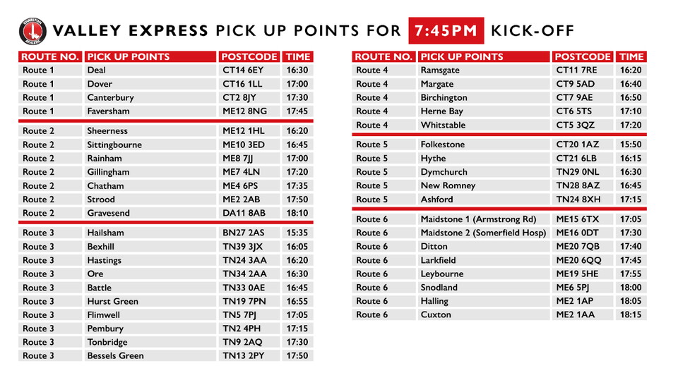Click the New Romney pick up point
The image size is (678, 373).
[x=448, y=185]
